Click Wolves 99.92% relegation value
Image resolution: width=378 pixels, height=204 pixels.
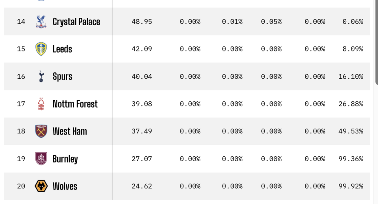click(351, 186)
